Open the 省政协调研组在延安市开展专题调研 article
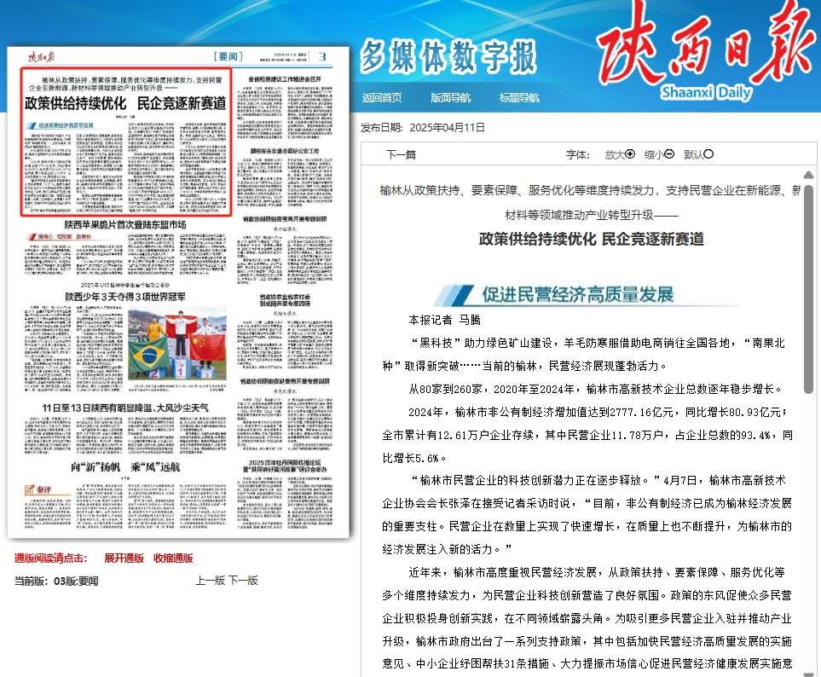 coord(285,381)
